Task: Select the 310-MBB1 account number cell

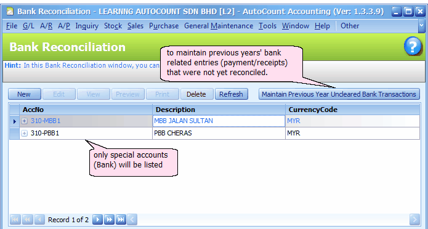Action: (86, 121)
